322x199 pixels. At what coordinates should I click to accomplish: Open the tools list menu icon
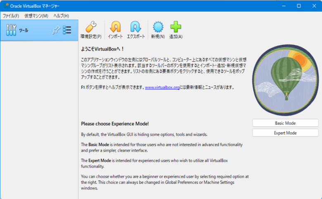point(67,30)
